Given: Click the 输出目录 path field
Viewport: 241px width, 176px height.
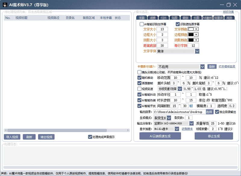Looking at the screenshot, I should coord(180,112).
